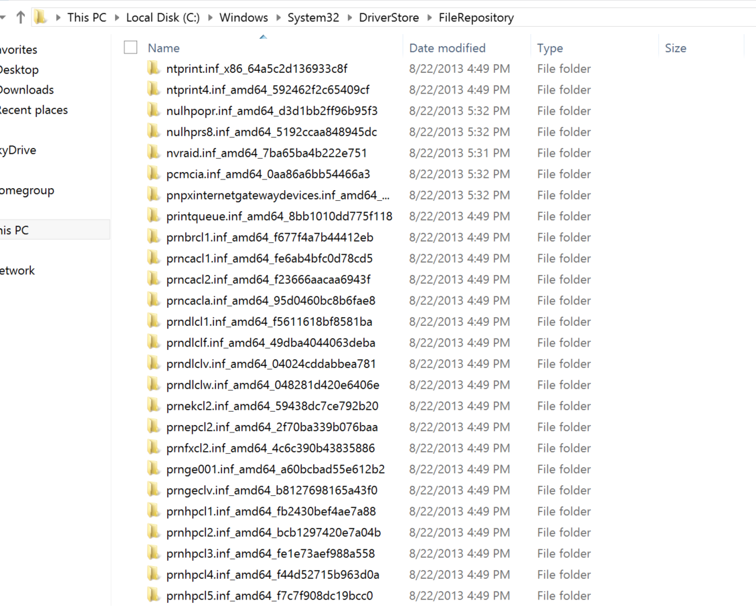Expand chevron after System32 in address bar
756x609 pixels.
pos(349,18)
